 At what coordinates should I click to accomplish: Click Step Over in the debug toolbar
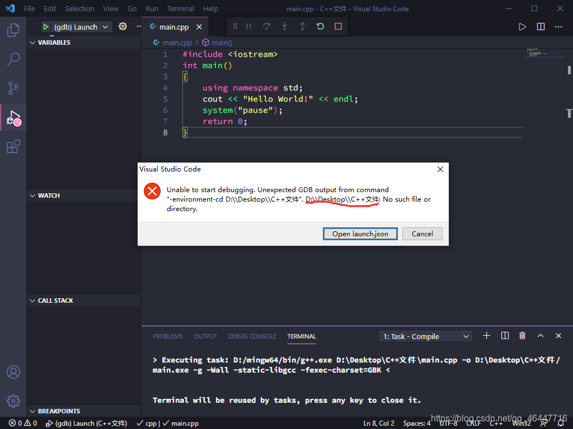point(266,26)
